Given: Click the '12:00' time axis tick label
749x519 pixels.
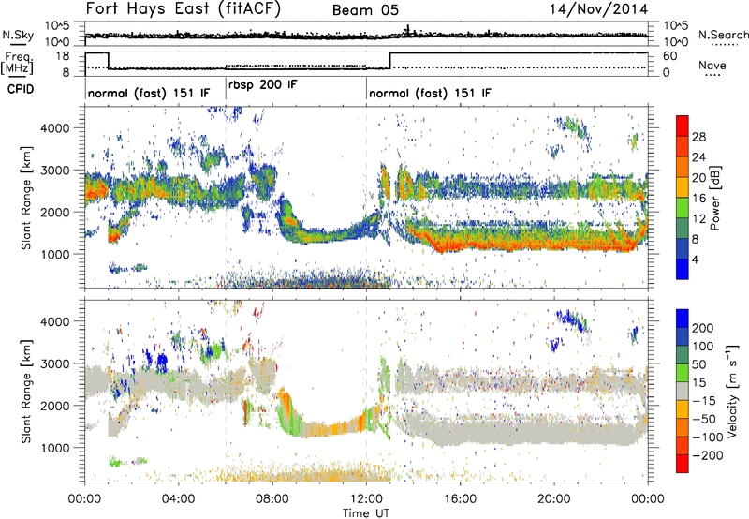Looking at the screenshot, I should click(x=366, y=499).
